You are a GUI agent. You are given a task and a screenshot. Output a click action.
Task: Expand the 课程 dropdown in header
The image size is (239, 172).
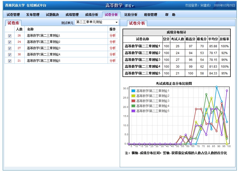coord(130,6)
